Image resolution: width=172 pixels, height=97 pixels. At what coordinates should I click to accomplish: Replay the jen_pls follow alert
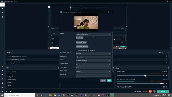point(166,63)
